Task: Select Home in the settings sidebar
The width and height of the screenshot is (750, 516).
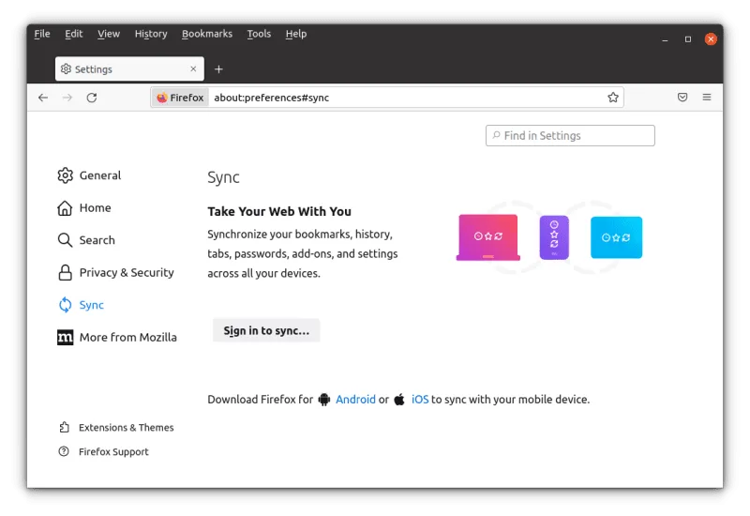Action: point(95,208)
